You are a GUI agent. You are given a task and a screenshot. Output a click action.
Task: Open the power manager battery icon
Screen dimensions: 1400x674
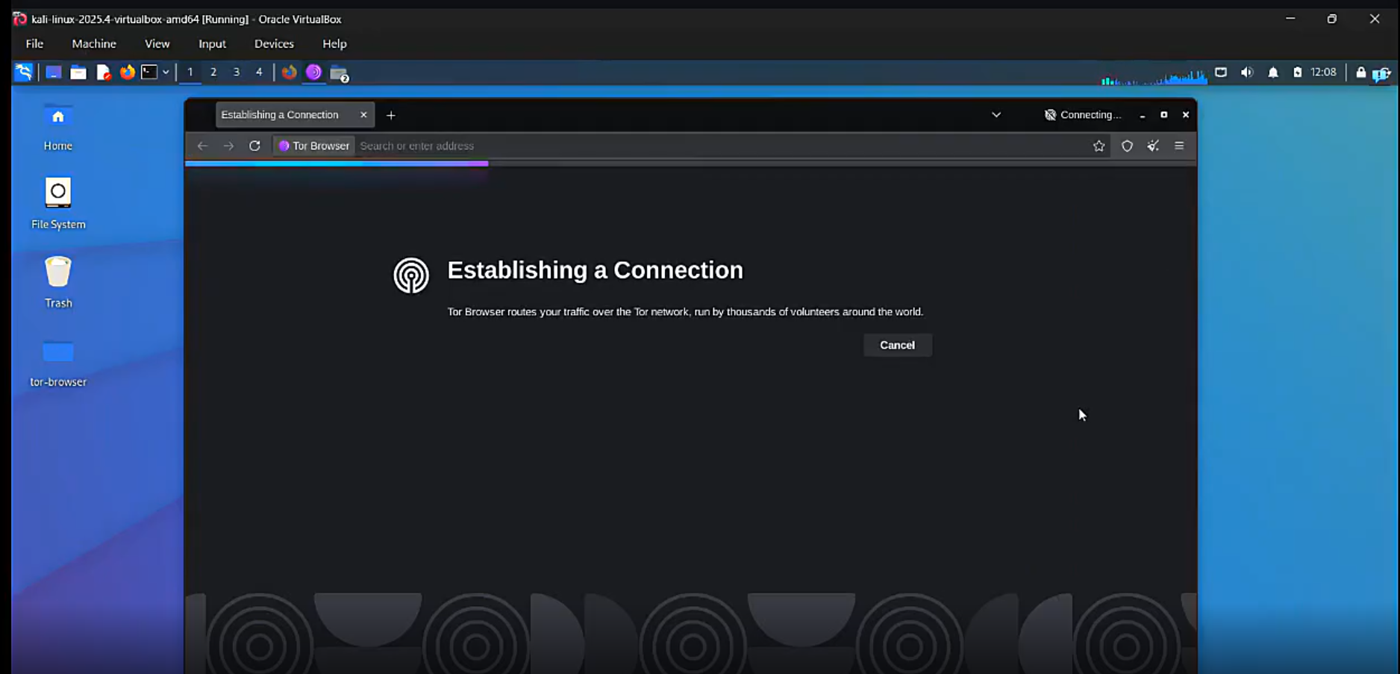1298,72
